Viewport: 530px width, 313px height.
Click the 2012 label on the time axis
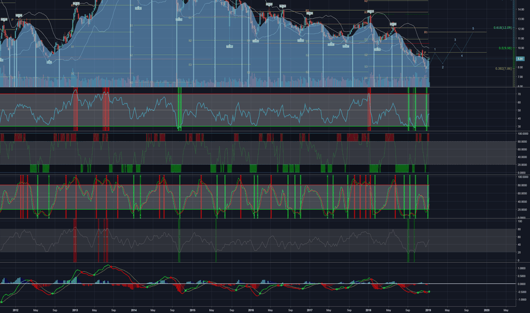click(15, 310)
